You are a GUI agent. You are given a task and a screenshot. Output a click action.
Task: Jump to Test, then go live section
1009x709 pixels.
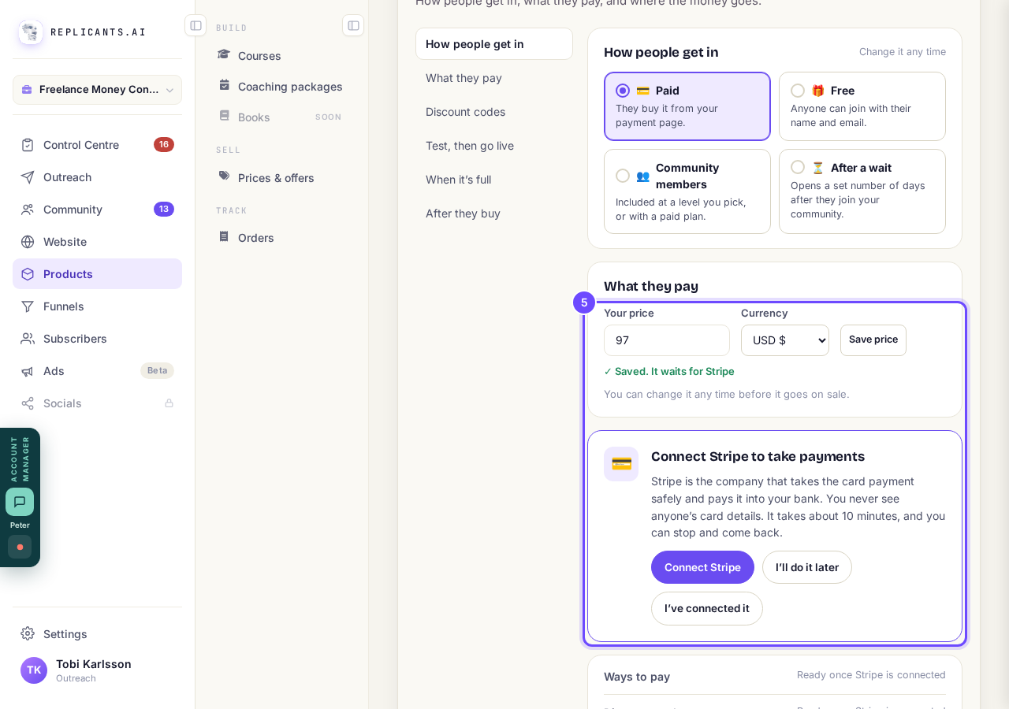point(494,146)
